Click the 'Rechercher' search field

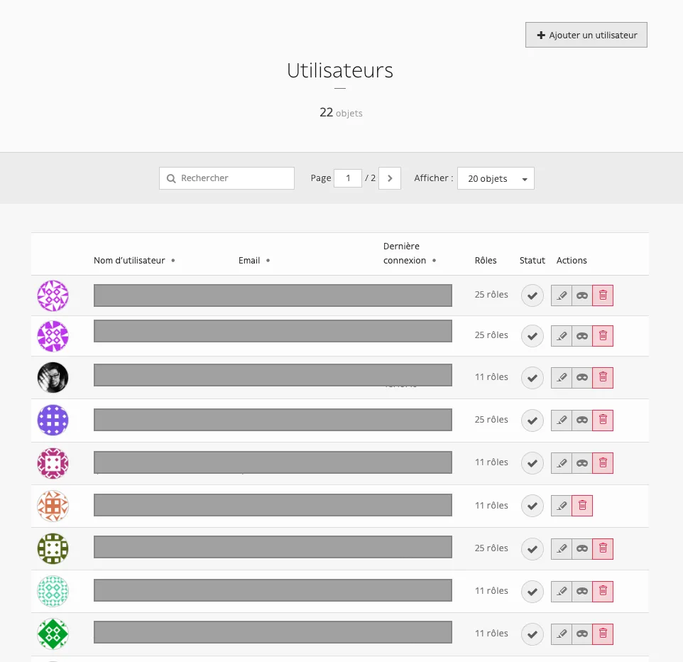click(x=226, y=178)
